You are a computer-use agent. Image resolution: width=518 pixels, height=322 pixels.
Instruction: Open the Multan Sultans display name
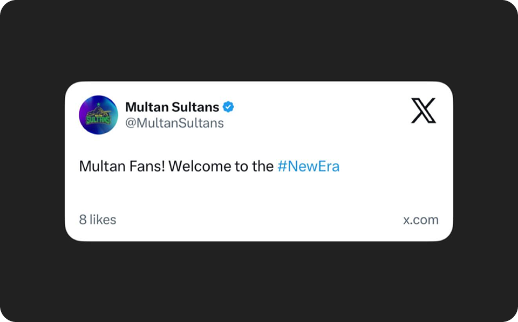point(172,107)
